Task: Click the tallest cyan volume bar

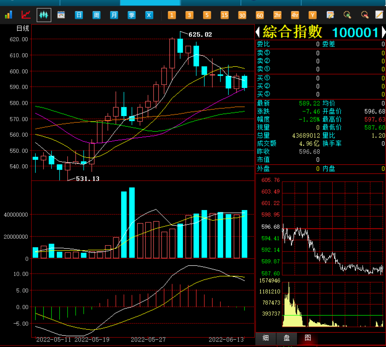Action: click(x=132, y=223)
